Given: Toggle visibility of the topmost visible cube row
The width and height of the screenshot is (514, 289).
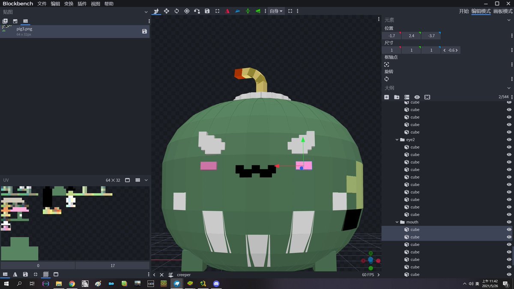Looking at the screenshot, I should coord(509,103).
